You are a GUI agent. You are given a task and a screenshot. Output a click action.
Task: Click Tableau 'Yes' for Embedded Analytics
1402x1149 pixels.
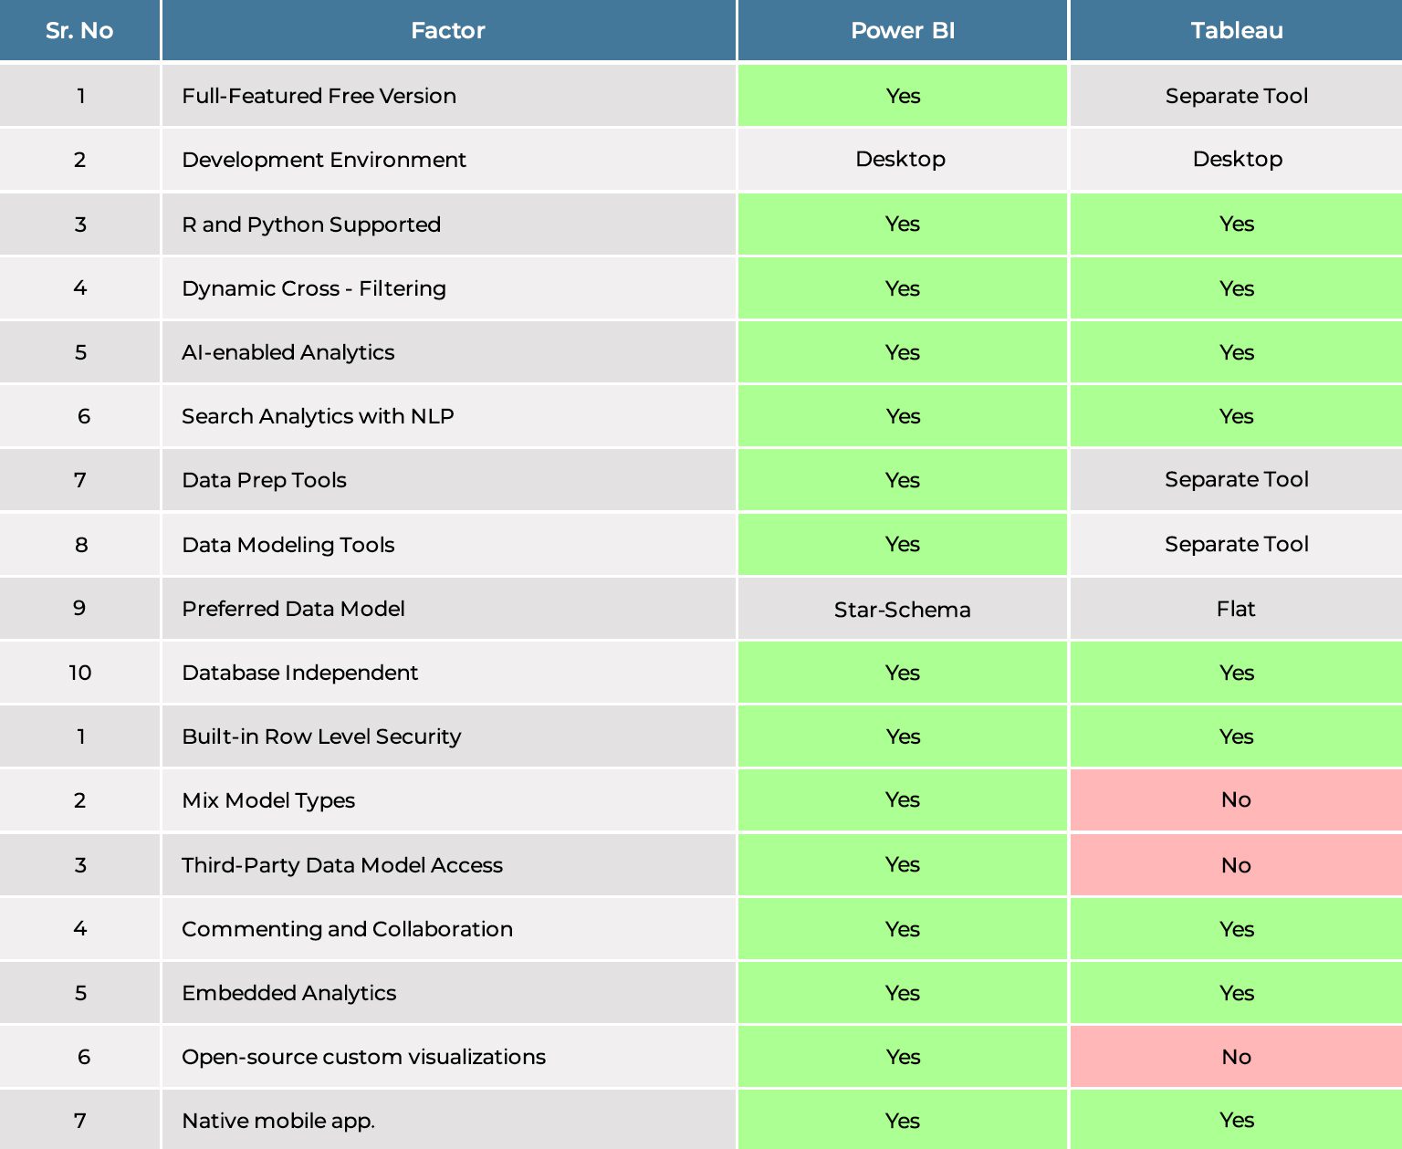[x=1237, y=993]
